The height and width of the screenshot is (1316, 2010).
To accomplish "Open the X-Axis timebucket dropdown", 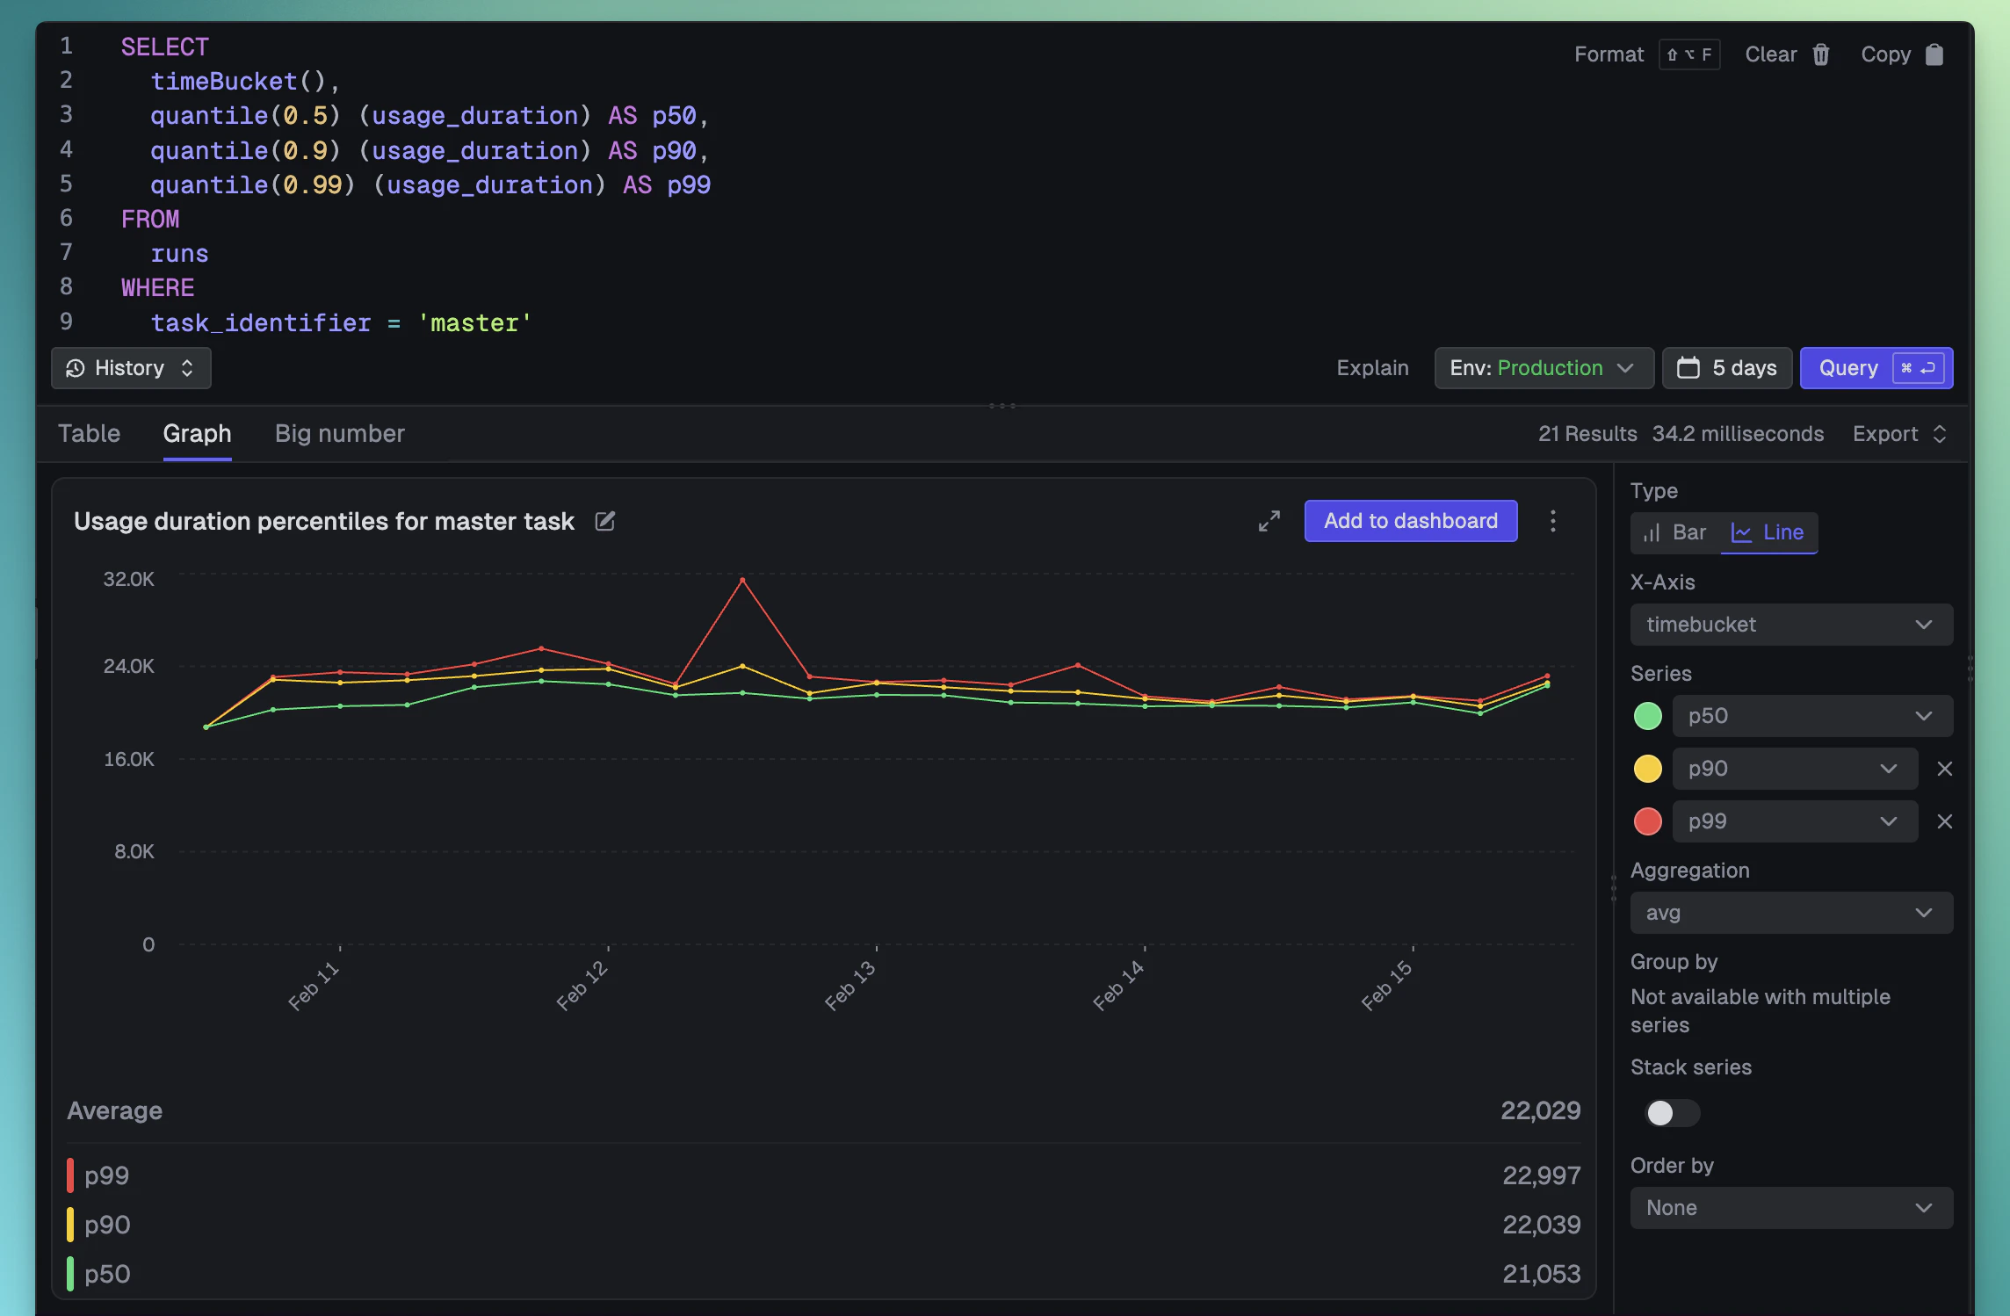I will pyautogui.click(x=1790, y=624).
